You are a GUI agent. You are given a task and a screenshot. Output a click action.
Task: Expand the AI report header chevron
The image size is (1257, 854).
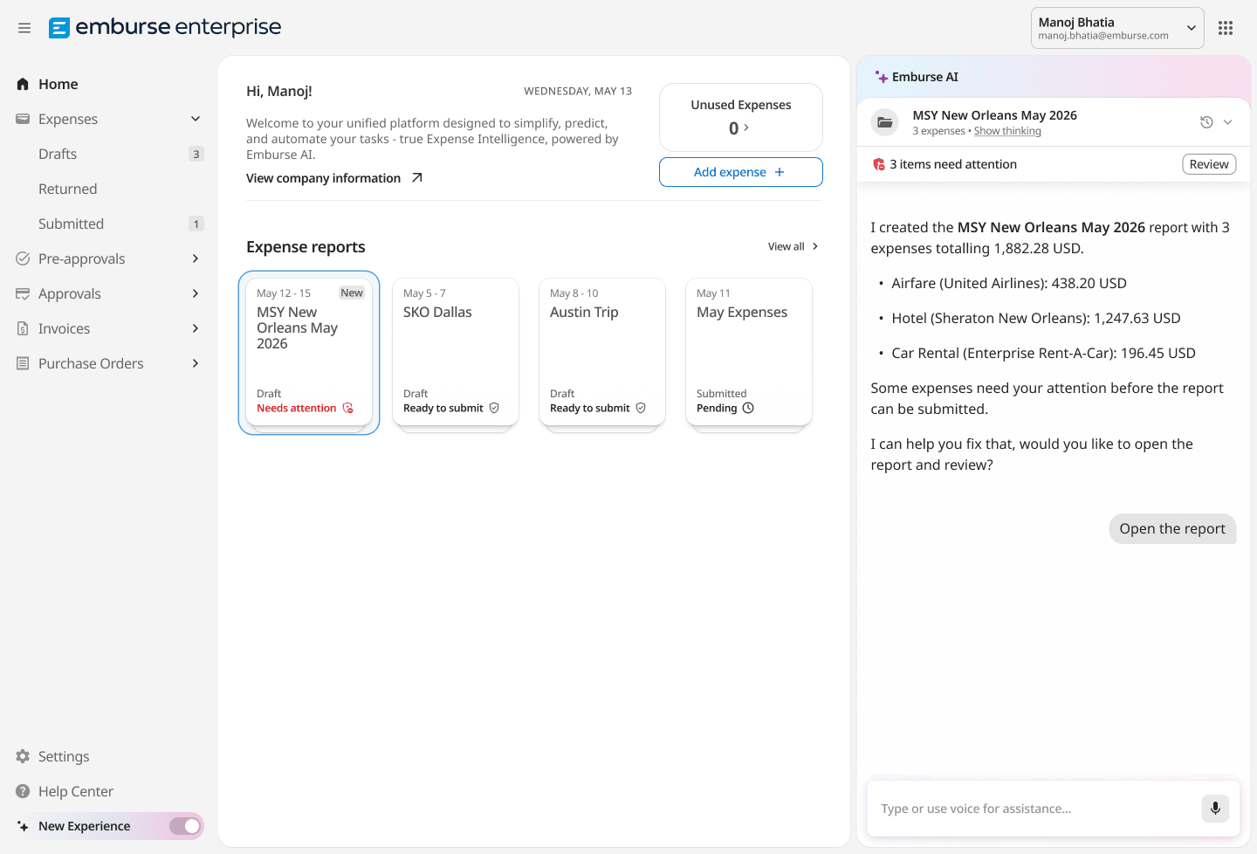[x=1227, y=122]
